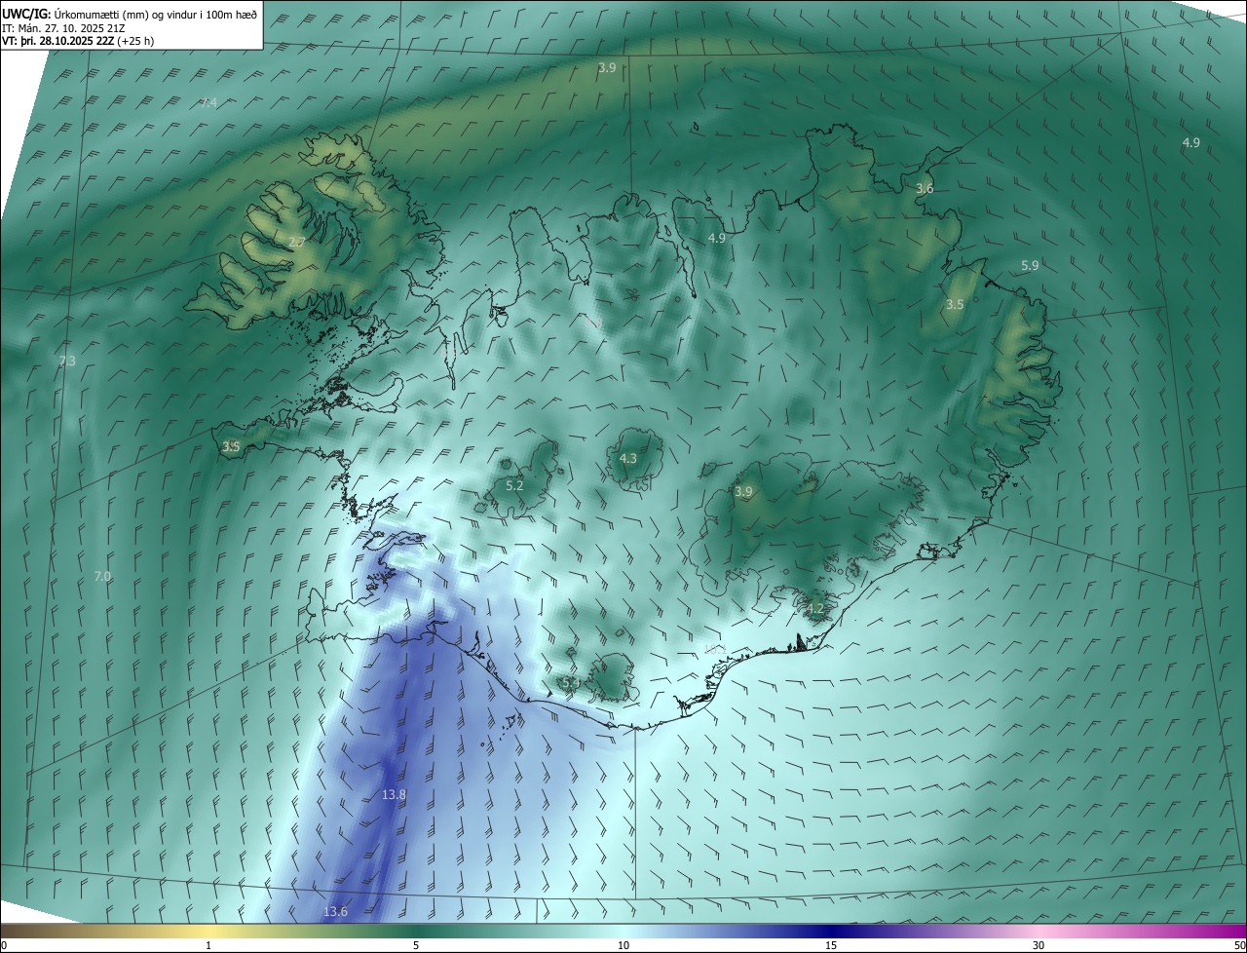
Task: Click the 5.2 value on the Langjökull glacier
Action: [x=514, y=485]
